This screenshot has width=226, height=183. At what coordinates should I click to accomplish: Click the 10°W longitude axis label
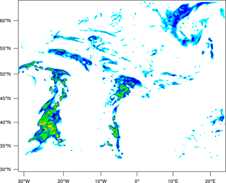tap(101, 181)
